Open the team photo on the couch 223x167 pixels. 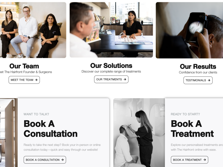[33, 30]
